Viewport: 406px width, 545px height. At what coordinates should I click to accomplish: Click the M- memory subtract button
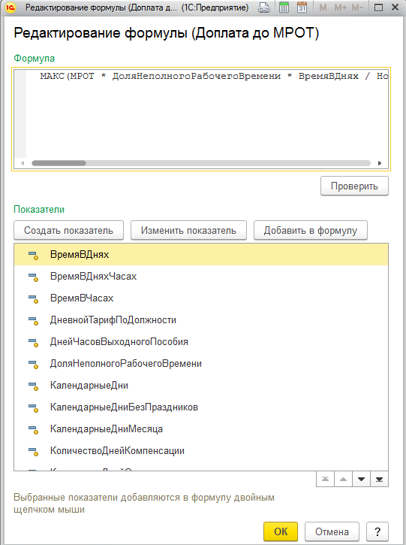click(357, 8)
